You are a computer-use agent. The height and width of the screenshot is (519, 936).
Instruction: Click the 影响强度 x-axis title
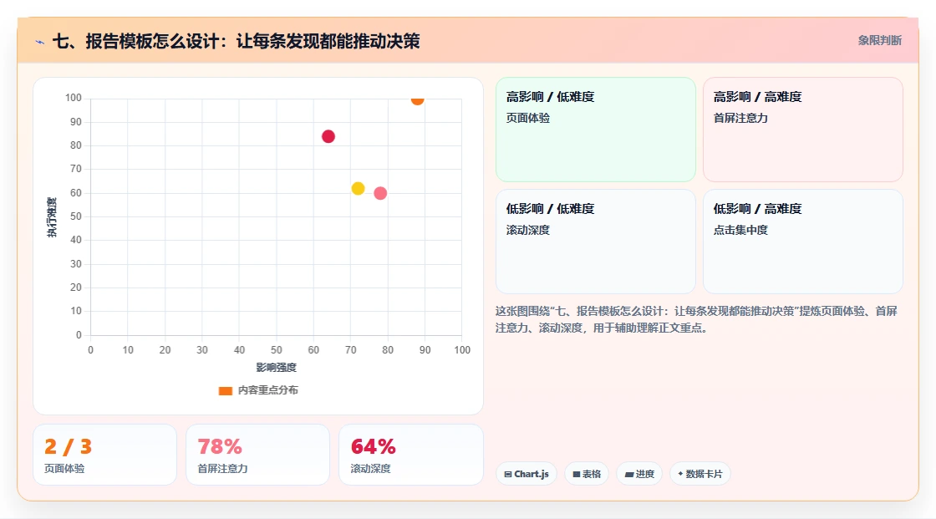pyautogui.click(x=277, y=367)
